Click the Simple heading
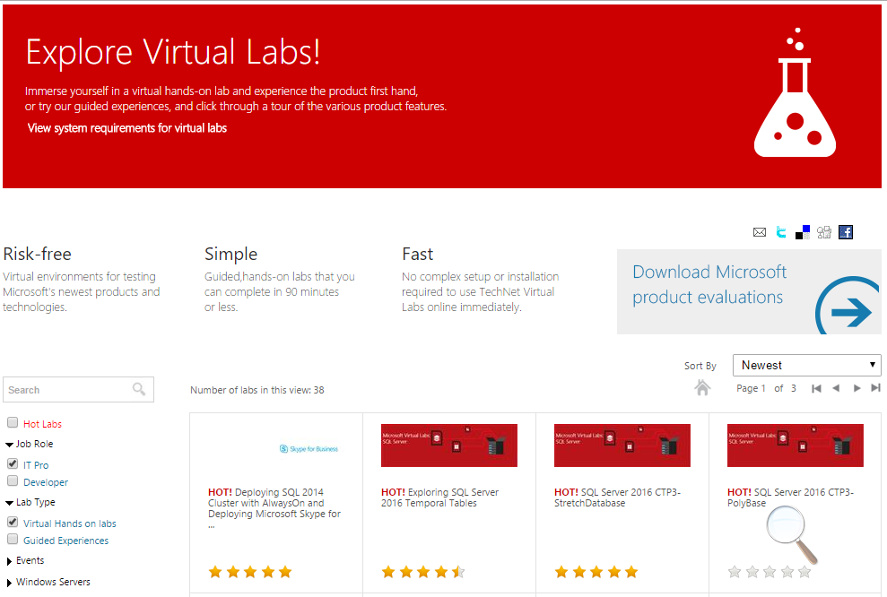 230,255
